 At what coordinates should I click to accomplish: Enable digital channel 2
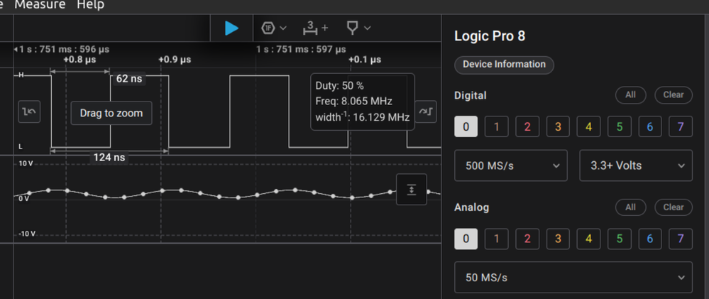[x=527, y=127]
